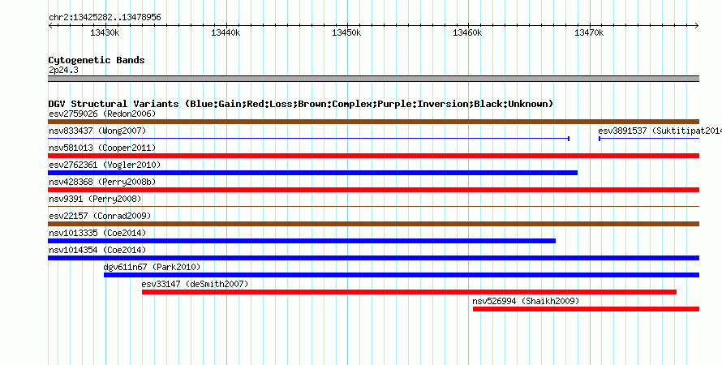This screenshot has width=722, height=365.
Task: Open the esv2762361 (Vogler2010) label
Action: (x=105, y=165)
